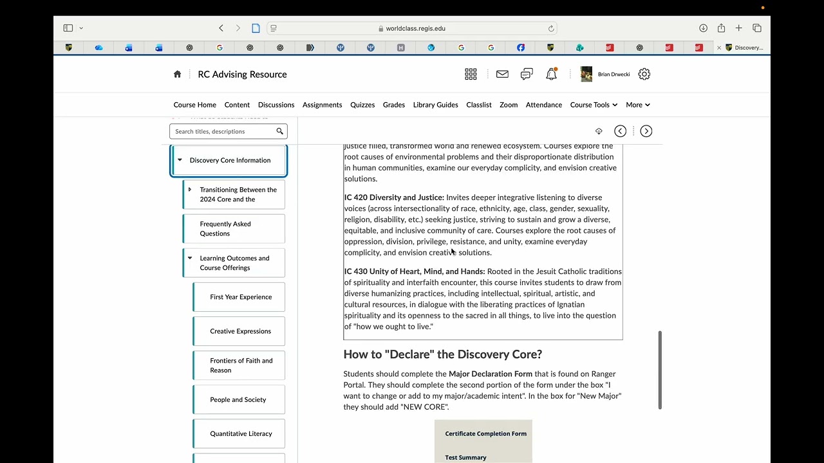This screenshot has height=463, width=824.
Task: Open the Quizzes nav item
Action: coord(362,105)
